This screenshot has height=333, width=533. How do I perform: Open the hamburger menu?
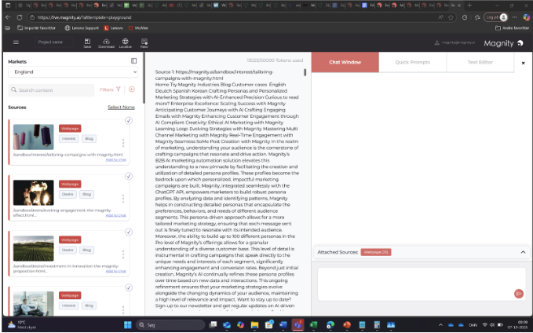(16, 42)
